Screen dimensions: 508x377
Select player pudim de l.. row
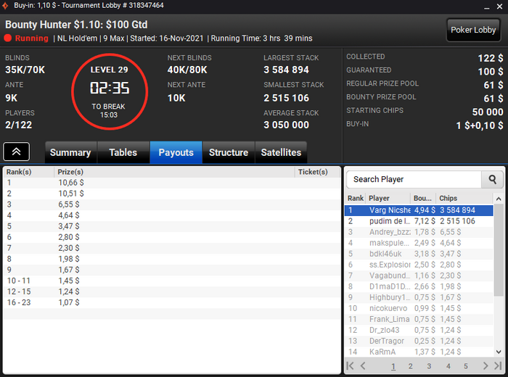click(x=419, y=221)
